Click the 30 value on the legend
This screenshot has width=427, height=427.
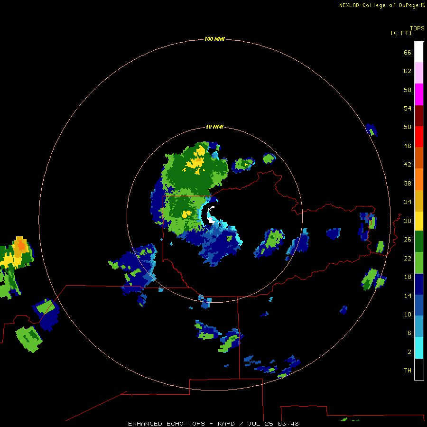tap(408, 221)
